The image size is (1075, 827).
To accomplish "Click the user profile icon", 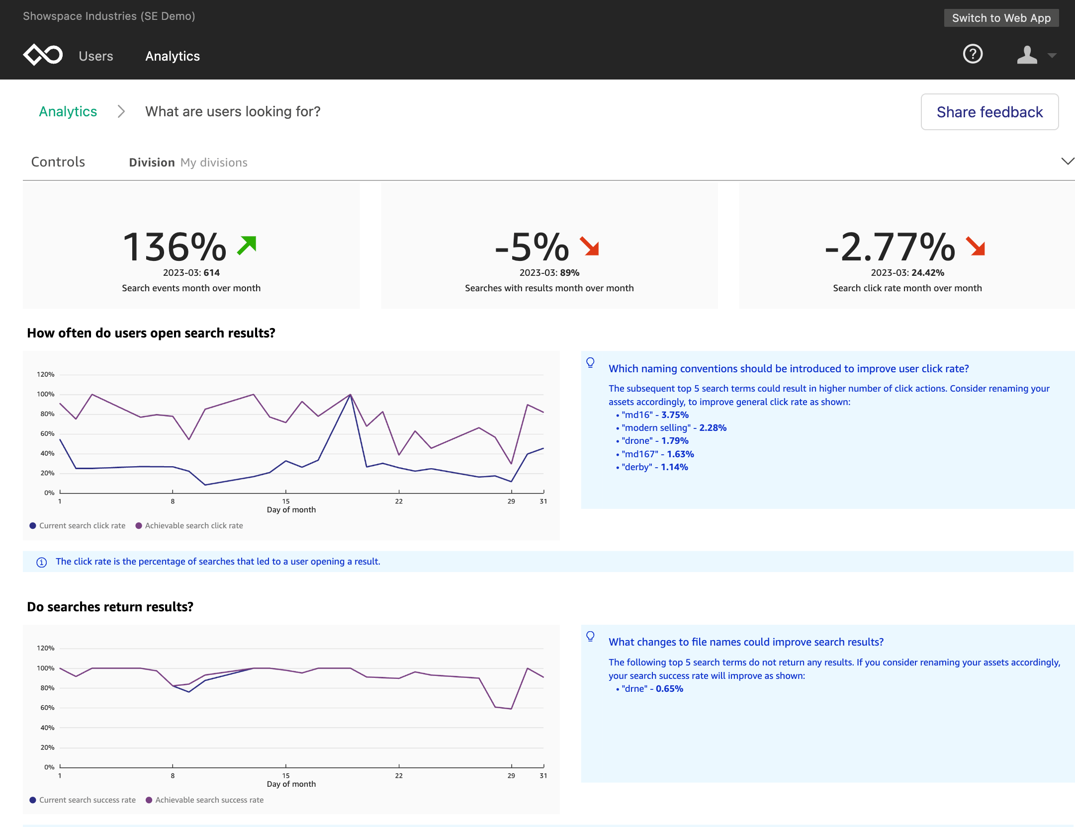I will point(1026,55).
